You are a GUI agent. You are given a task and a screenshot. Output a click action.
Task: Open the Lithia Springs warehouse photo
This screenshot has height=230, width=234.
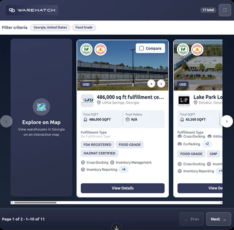point(123,66)
